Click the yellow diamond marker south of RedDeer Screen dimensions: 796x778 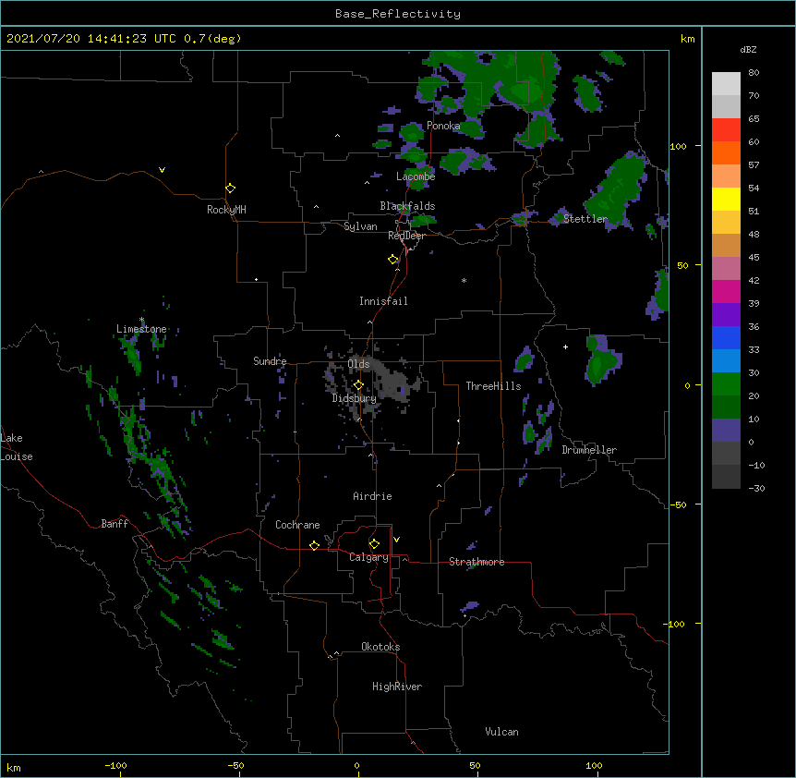tap(393, 260)
